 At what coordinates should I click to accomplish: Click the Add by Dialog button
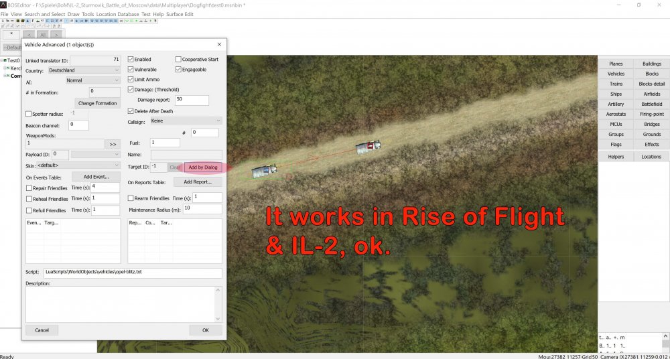[x=202, y=167]
